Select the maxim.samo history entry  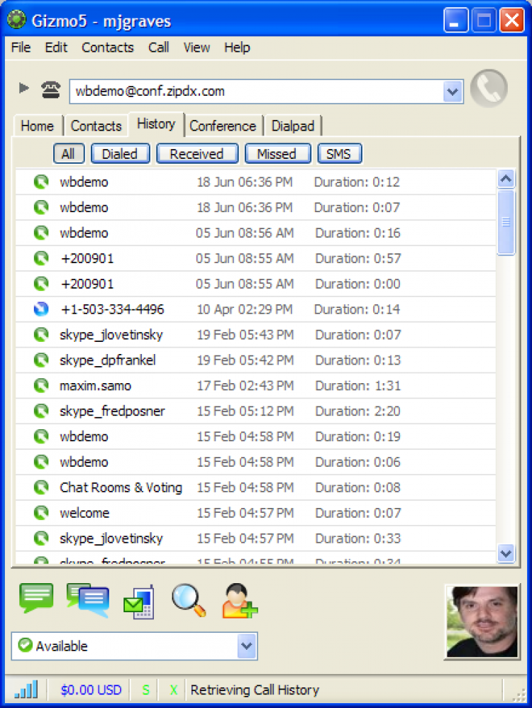tap(255, 386)
